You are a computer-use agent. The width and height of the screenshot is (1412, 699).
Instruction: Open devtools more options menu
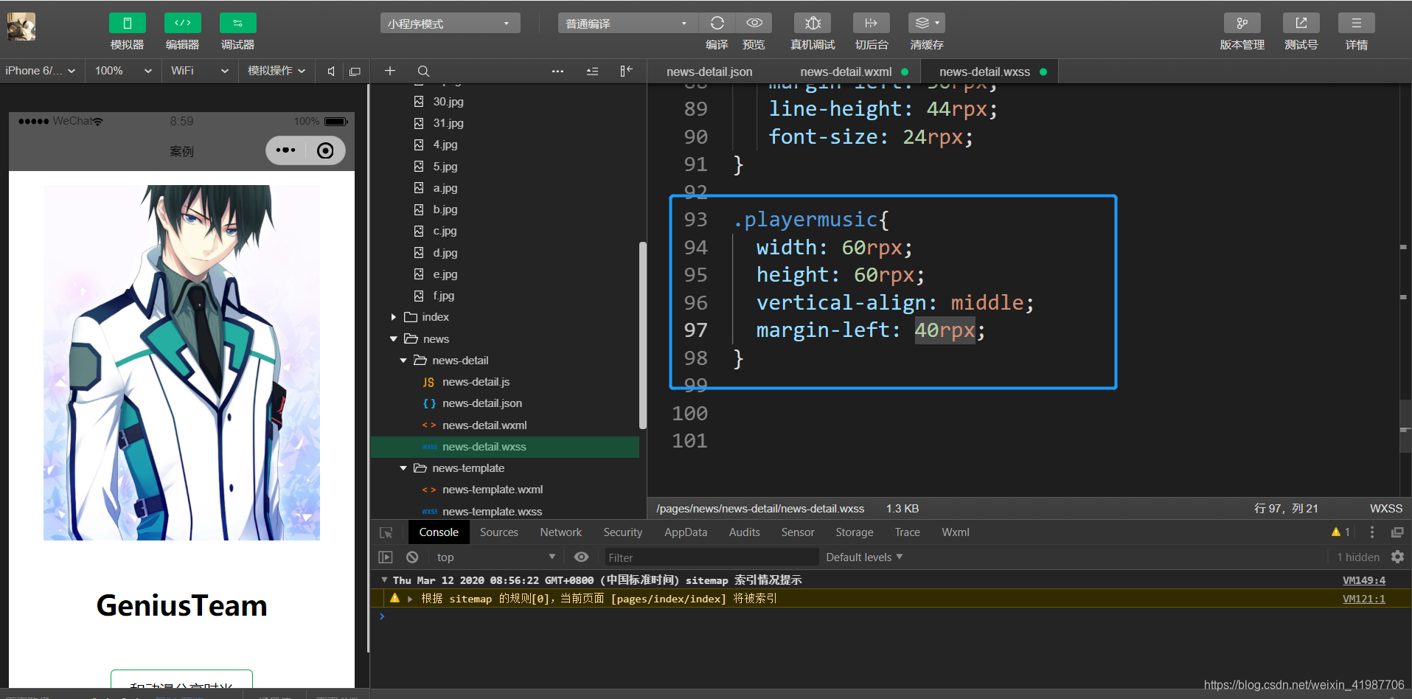1372,532
